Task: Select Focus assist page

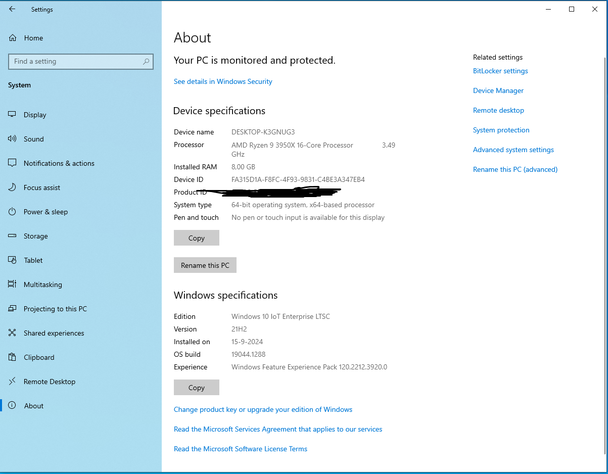Action: tap(81, 187)
